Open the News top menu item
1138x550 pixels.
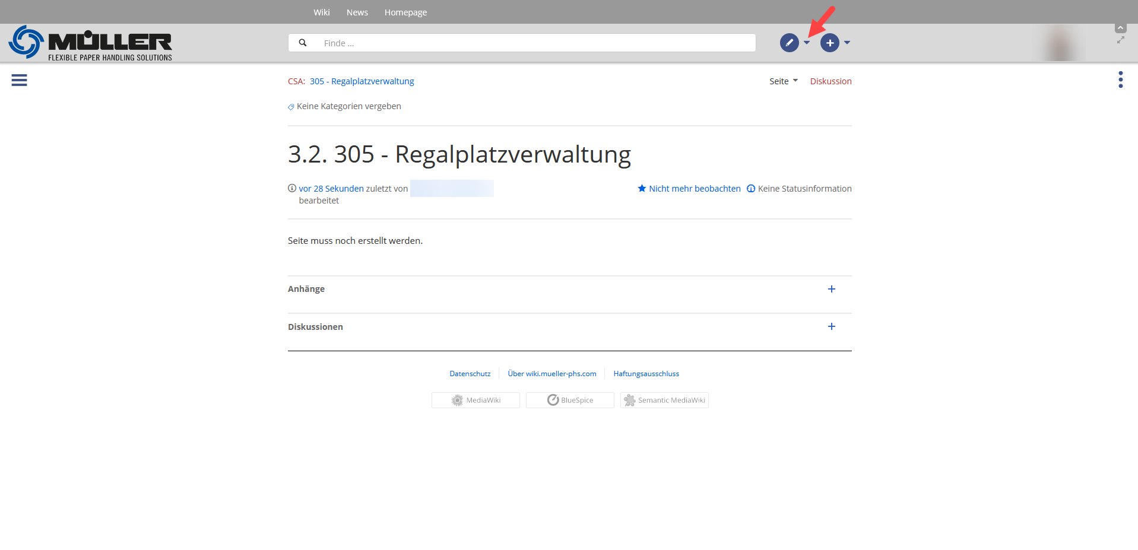click(x=357, y=12)
